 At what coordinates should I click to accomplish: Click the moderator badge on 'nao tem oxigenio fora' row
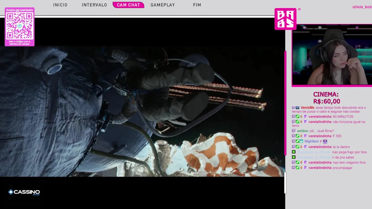pos(298,163)
